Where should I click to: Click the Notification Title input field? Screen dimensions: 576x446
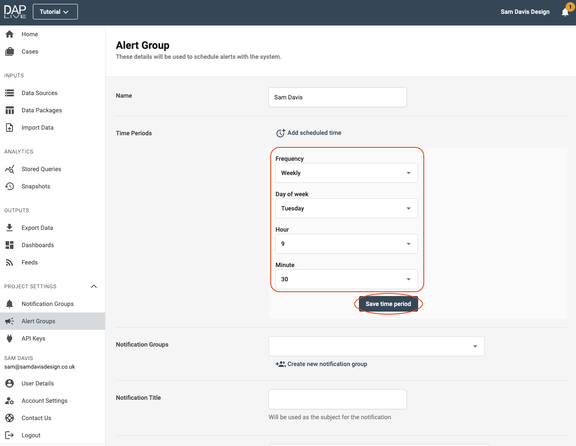click(x=337, y=399)
